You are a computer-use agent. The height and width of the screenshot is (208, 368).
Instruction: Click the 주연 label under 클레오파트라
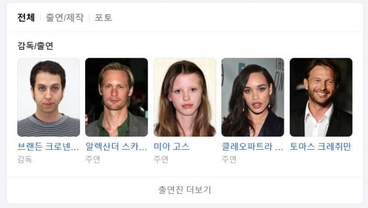click(229, 160)
